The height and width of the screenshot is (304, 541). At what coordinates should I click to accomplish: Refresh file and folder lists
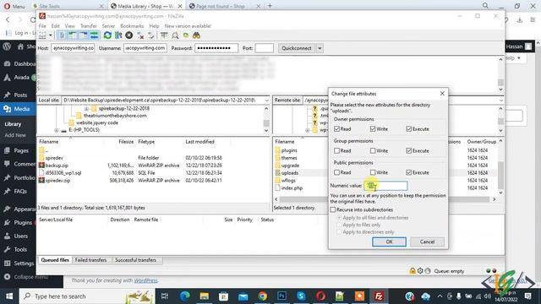pos(107,35)
